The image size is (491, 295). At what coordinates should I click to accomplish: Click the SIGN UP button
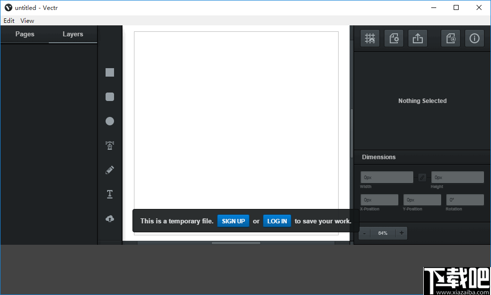tap(233, 221)
